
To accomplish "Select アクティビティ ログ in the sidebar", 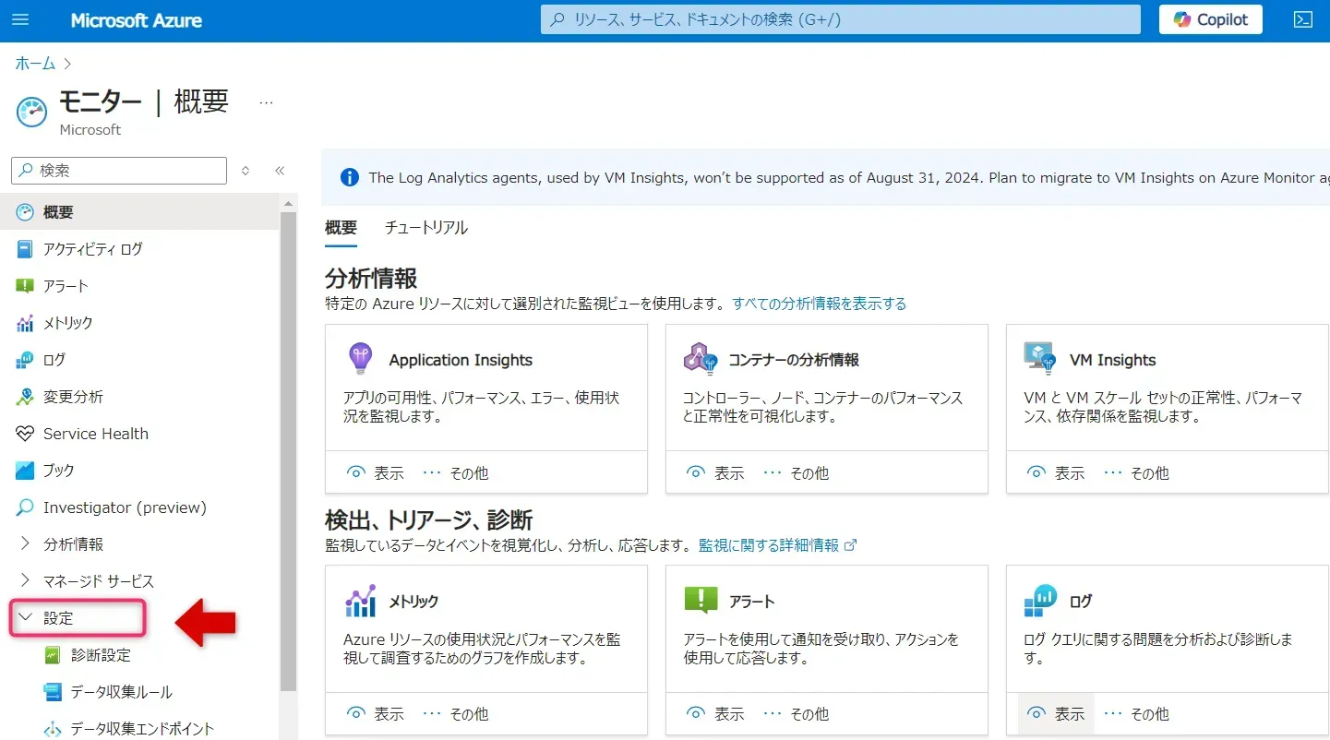I will pos(92,249).
